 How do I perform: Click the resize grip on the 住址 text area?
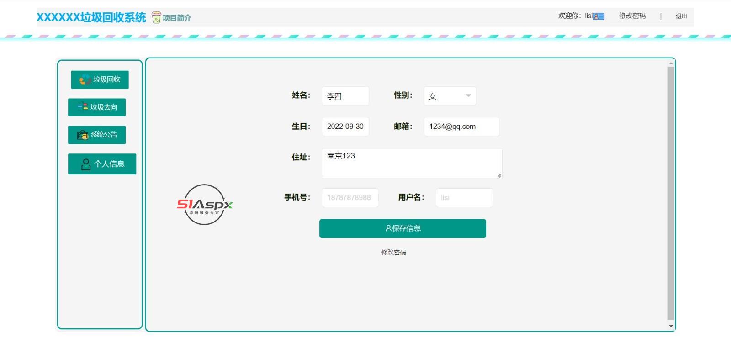499,175
